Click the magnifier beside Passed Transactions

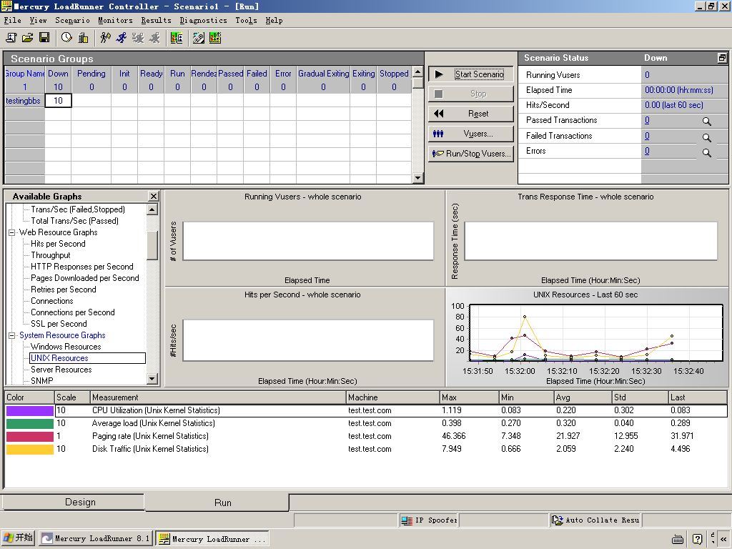click(x=707, y=122)
